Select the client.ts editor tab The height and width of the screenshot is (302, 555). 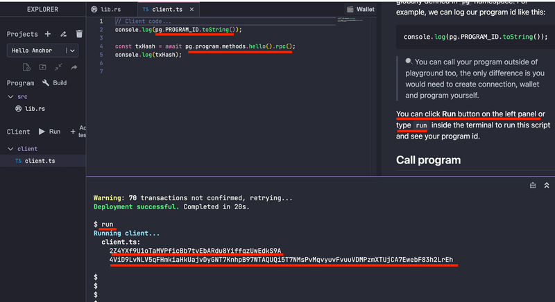point(167,10)
